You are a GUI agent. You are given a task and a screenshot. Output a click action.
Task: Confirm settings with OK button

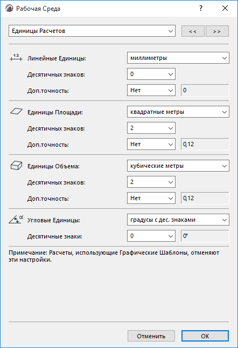tap(205, 336)
